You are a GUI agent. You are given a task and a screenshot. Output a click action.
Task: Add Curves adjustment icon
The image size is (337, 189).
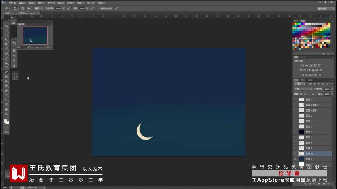tap(311, 65)
